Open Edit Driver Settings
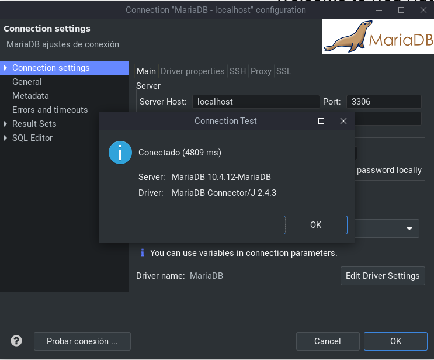Image resolution: width=434 pixels, height=360 pixels. click(x=383, y=276)
